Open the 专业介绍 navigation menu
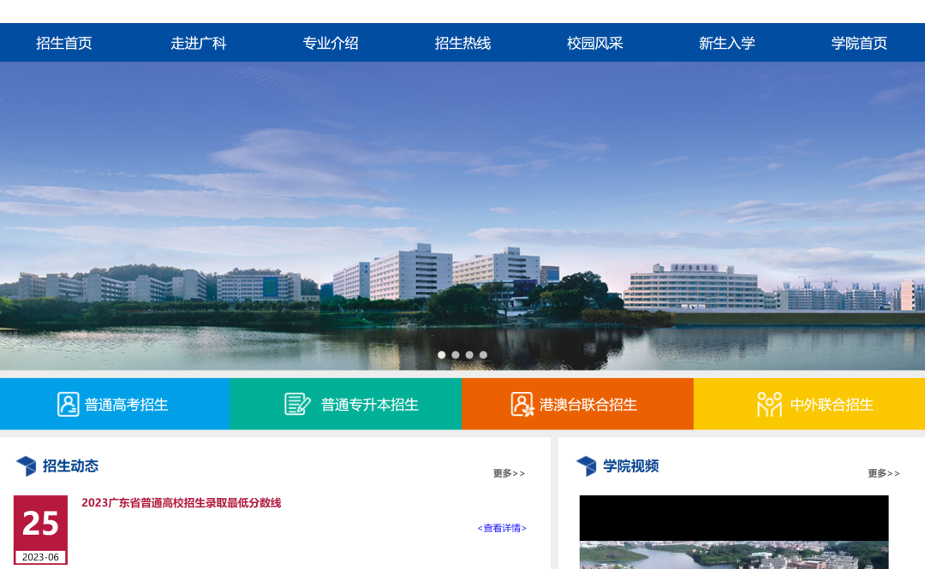925x569 pixels. 330,42
